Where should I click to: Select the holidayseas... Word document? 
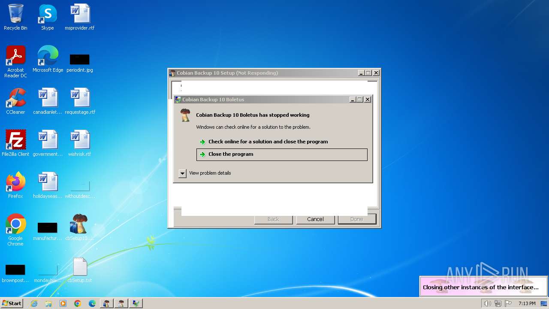[48, 185]
